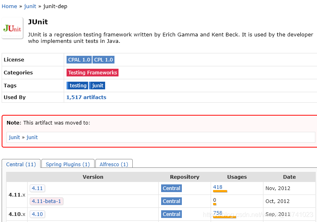The width and height of the screenshot is (317, 222).
Task: Go to Home breadcrumb link
Action: [9, 6]
